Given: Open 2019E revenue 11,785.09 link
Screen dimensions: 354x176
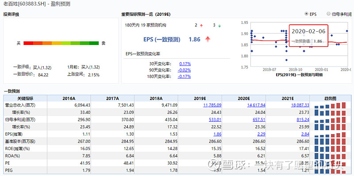Looking at the screenshot, I should [212, 105].
